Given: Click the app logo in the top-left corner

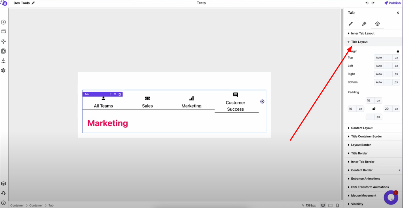Looking at the screenshot, I should [x=3, y=3].
